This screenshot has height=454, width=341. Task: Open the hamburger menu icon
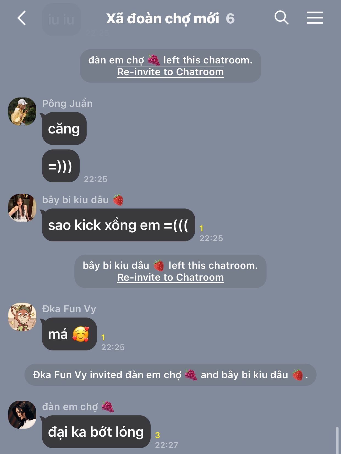(315, 18)
